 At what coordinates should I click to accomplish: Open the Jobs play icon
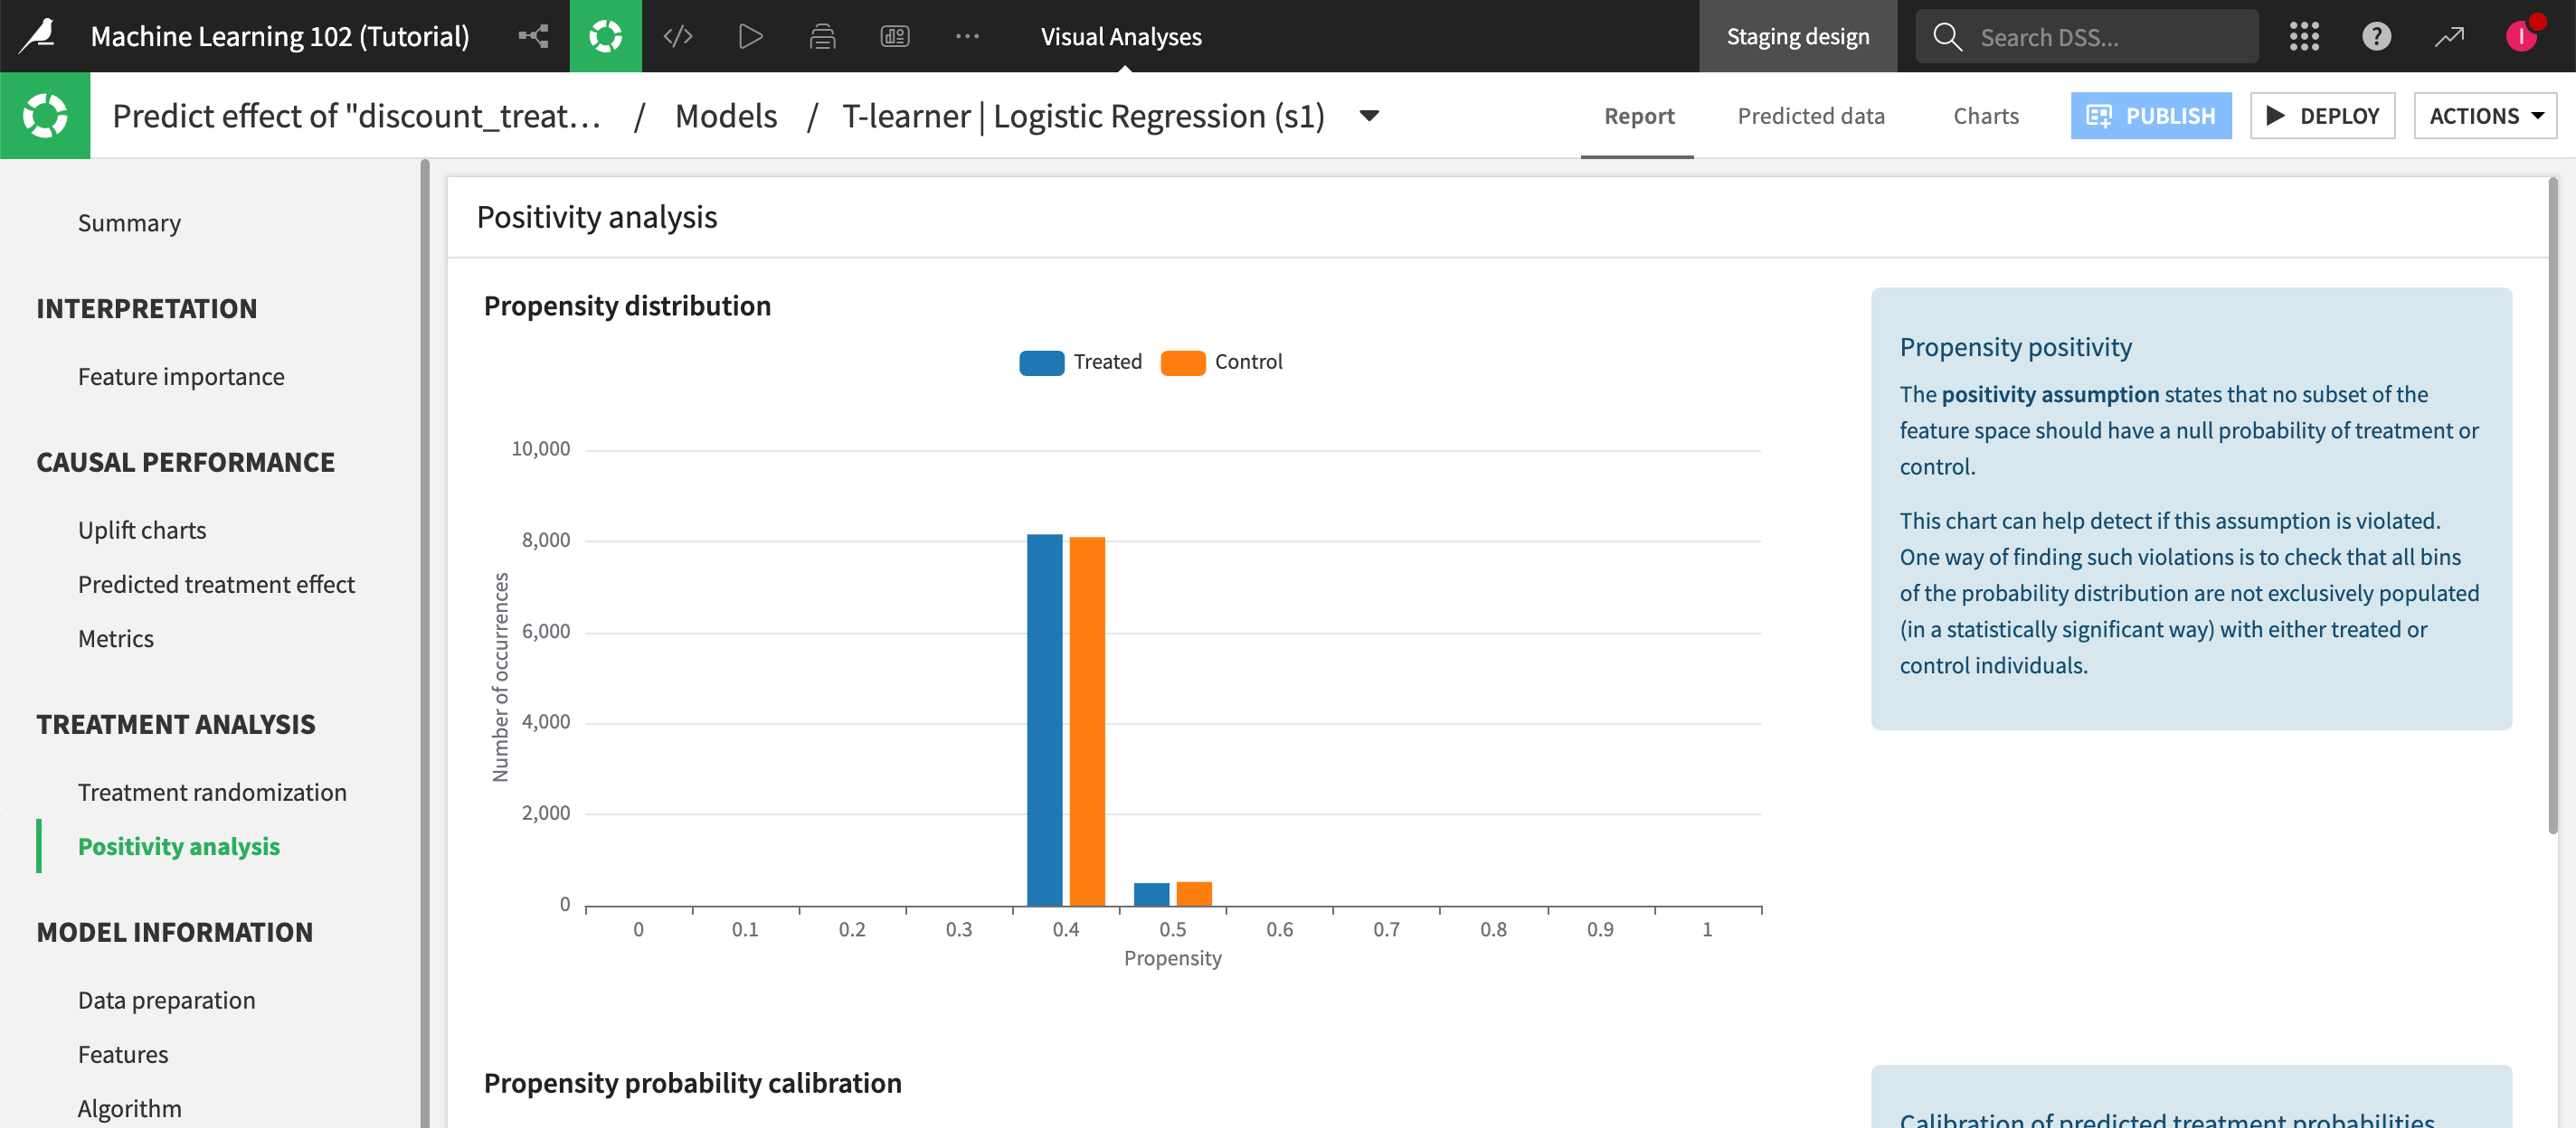[x=750, y=36]
